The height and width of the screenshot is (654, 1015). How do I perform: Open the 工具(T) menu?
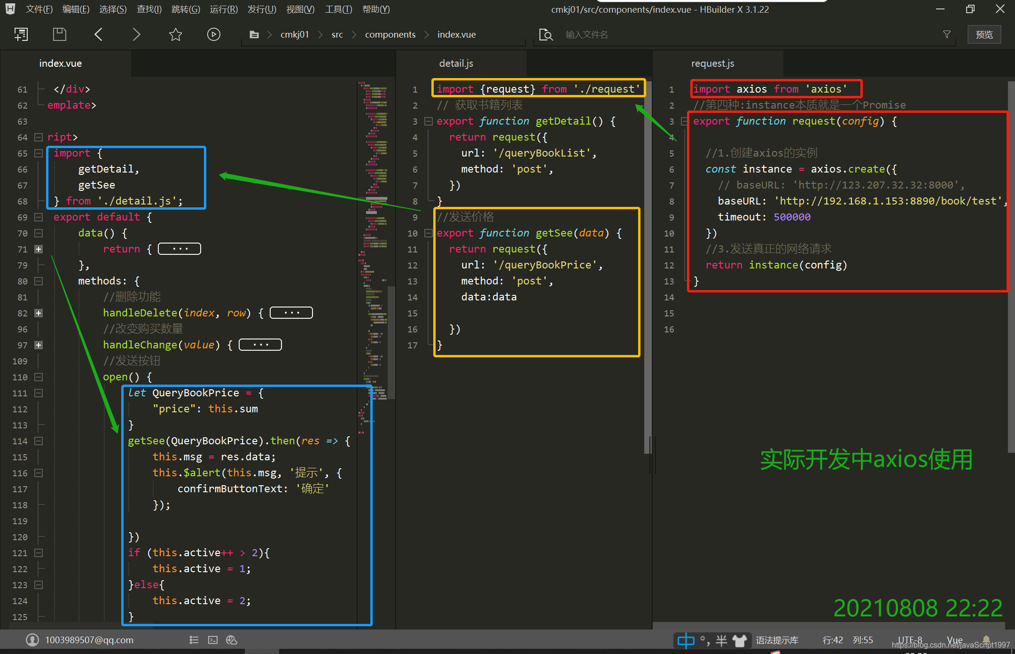pyautogui.click(x=338, y=9)
